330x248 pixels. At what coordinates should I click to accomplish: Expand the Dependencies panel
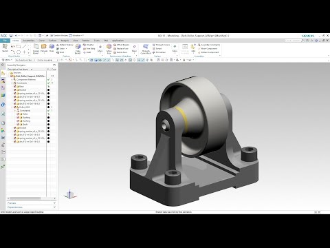pos(32,207)
